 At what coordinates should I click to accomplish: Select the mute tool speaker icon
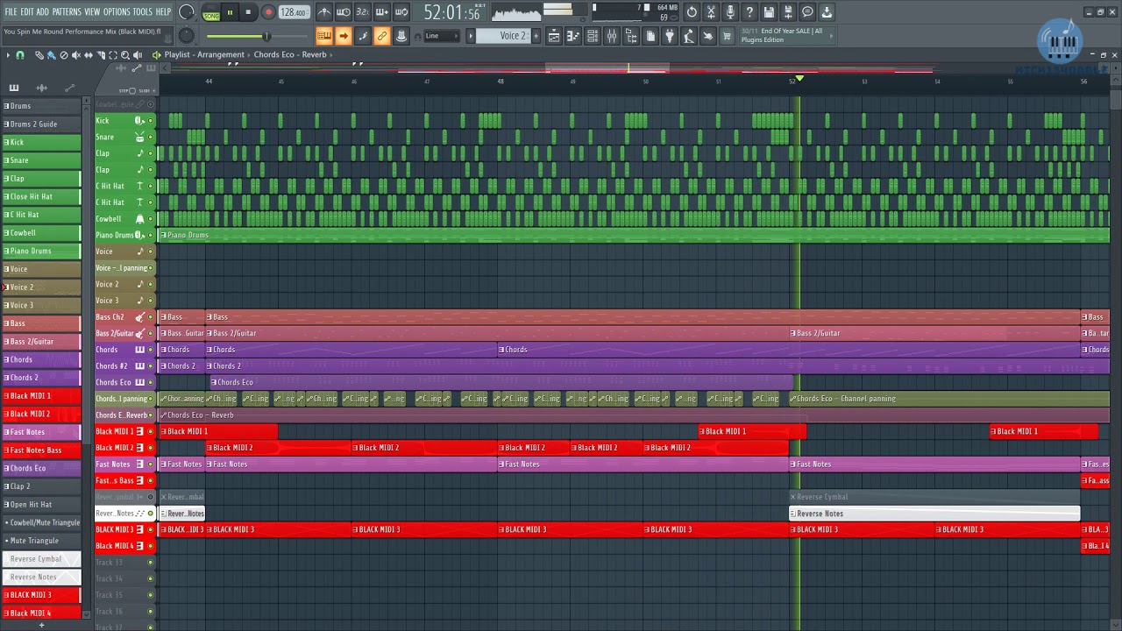tap(75, 55)
